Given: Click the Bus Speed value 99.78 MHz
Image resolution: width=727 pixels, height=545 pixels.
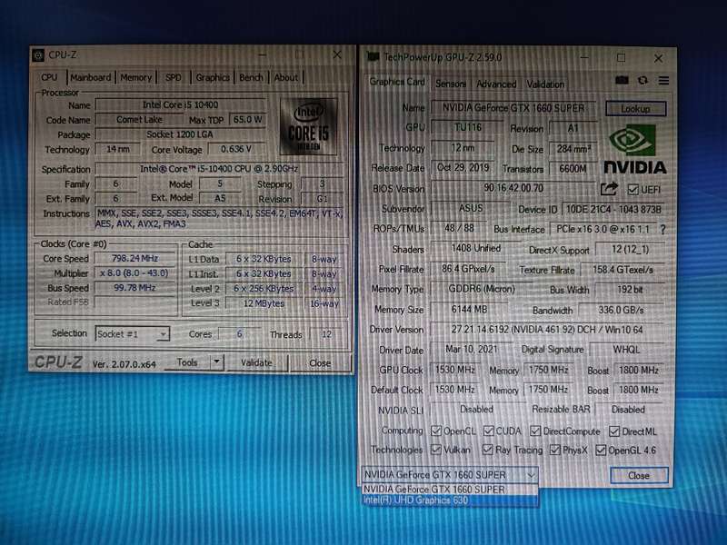Looking at the screenshot, I should tap(134, 288).
